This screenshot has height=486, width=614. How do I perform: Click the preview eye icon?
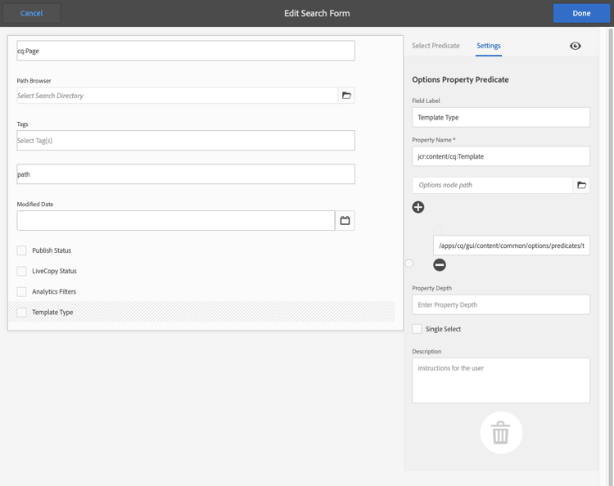point(576,46)
